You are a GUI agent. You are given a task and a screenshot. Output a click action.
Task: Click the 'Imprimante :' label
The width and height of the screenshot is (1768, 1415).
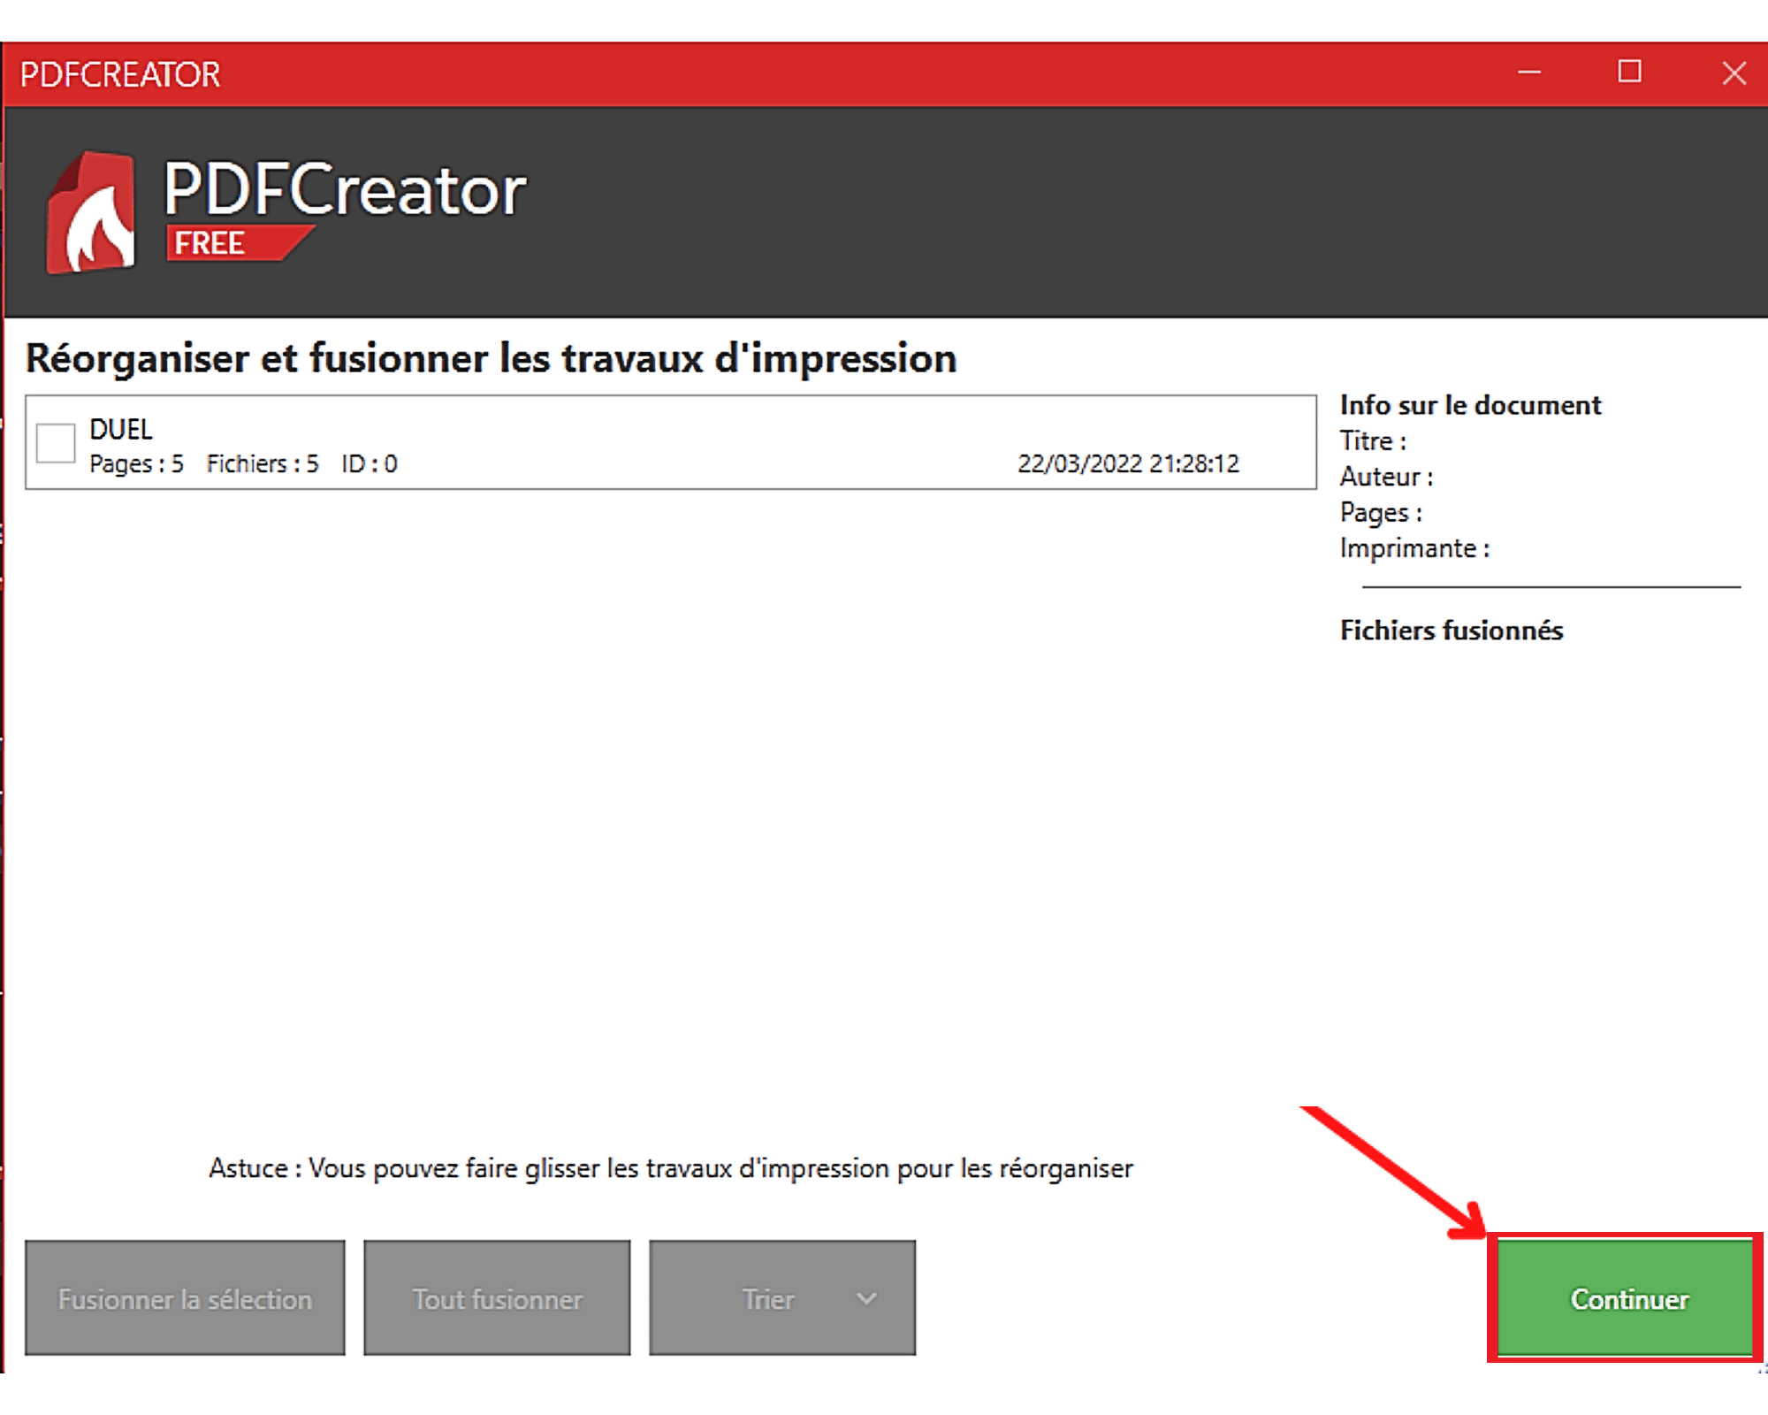click(1414, 548)
